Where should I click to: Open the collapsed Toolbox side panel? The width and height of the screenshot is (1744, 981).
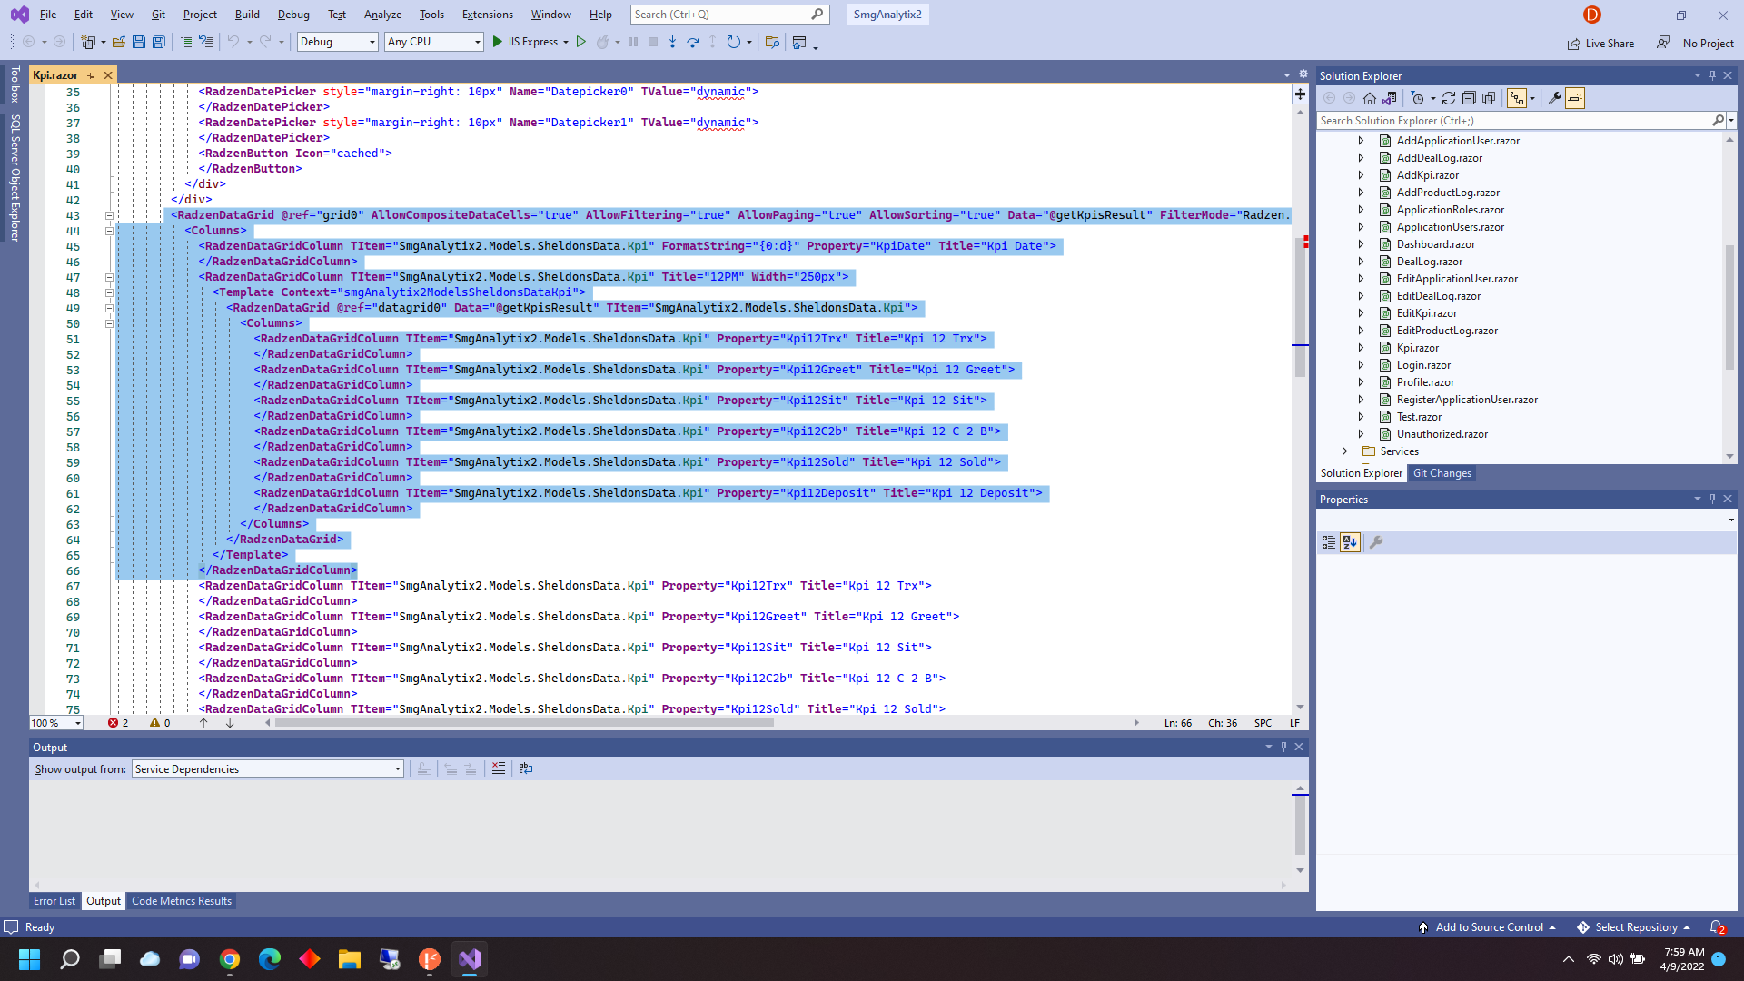[15, 84]
